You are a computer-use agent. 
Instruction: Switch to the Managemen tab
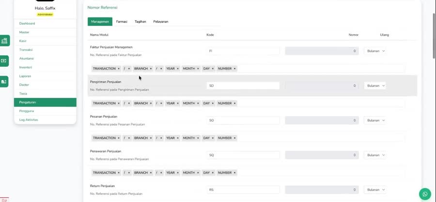100,22
